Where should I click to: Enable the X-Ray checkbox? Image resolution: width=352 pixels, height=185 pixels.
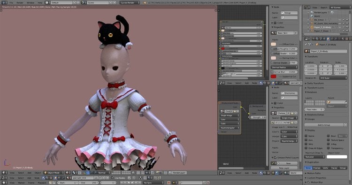point(329,144)
